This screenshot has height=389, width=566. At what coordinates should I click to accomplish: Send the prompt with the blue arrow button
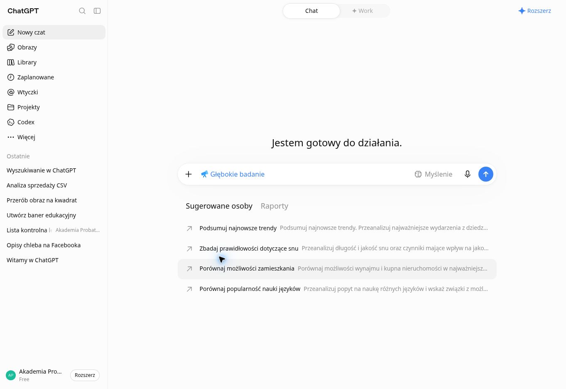(x=486, y=174)
